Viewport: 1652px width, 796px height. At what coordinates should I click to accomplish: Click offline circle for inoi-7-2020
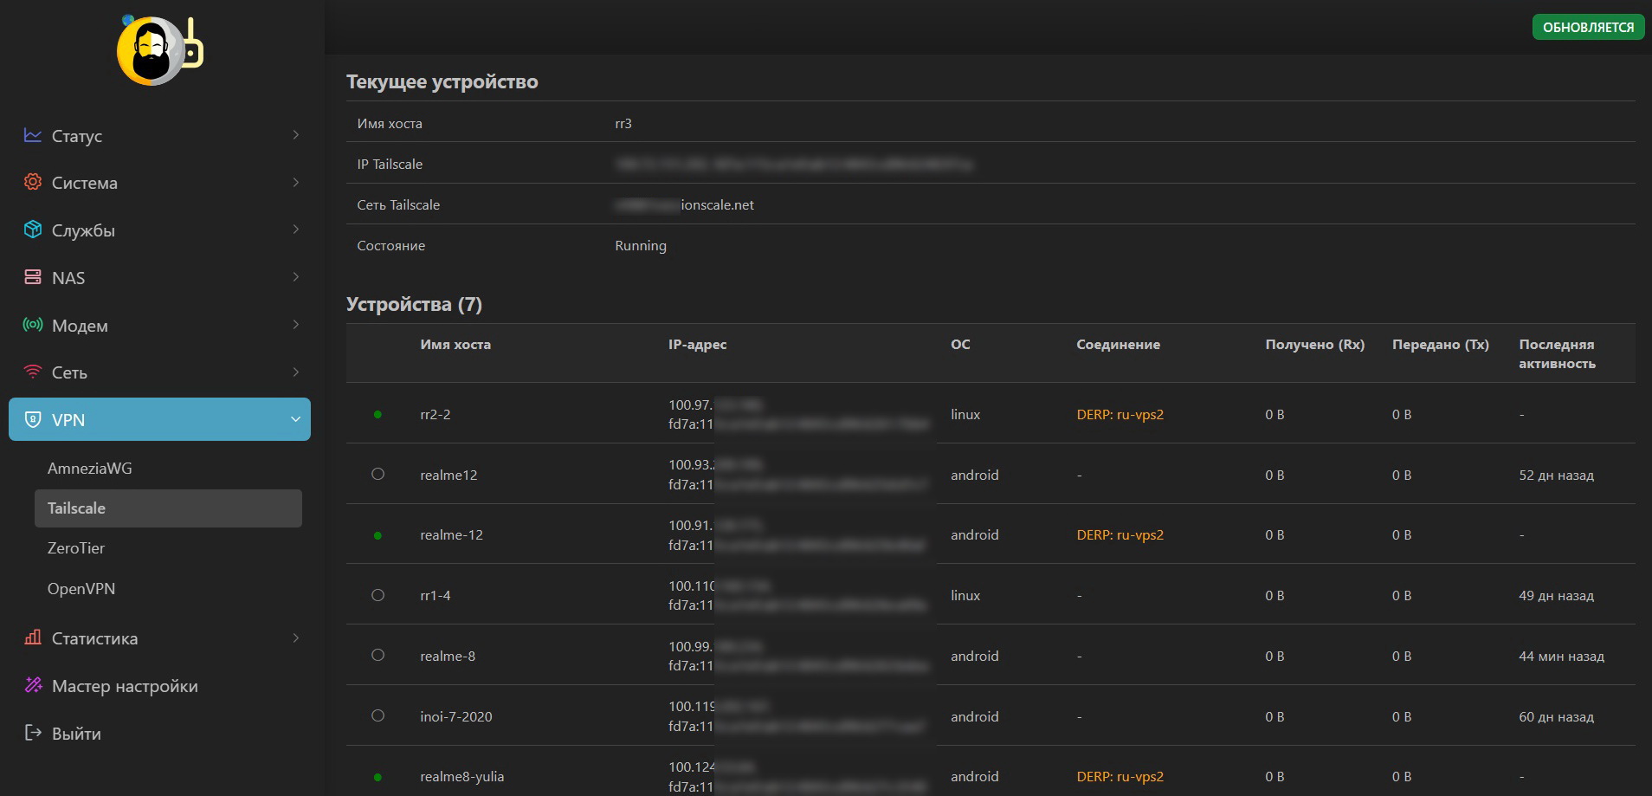378,715
